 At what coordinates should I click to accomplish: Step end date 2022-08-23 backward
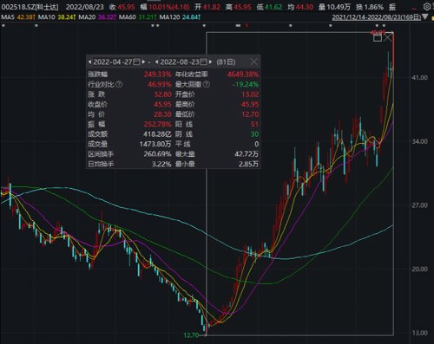tap(156, 62)
